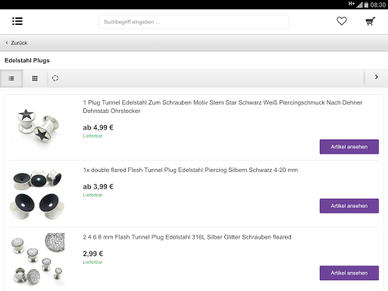View article for star plug tunnel

pyautogui.click(x=349, y=147)
